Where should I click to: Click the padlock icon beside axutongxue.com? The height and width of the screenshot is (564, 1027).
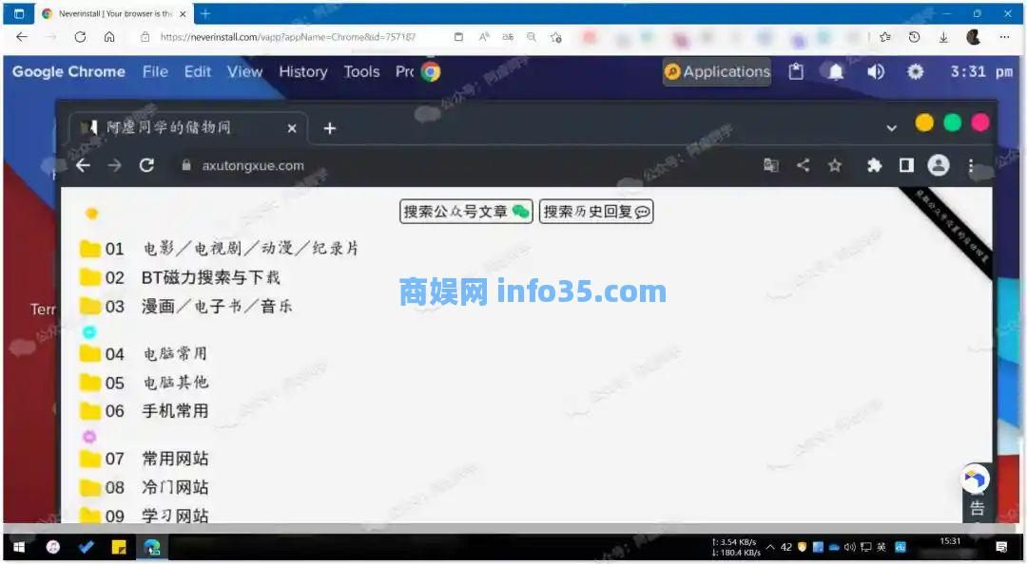pos(186,165)
